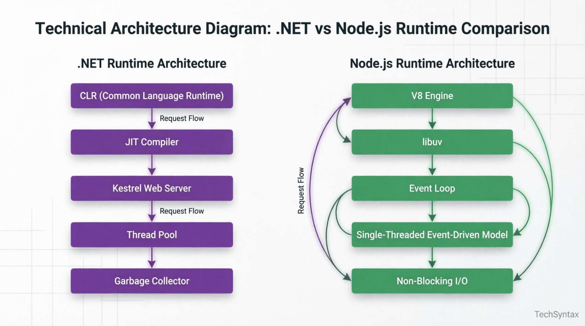This screenshot has height=326, width=585.
Task: Click the Request Flow label above Thread Pool
Action: click(181, 211)
